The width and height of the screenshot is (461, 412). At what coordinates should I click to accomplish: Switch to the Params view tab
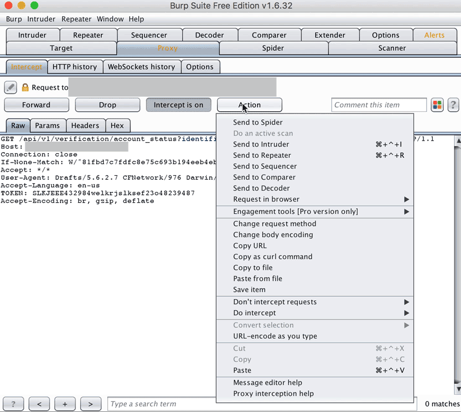click(x=48, y=126)
